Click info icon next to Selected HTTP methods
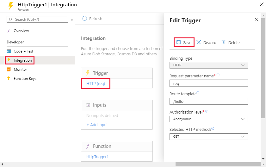Viewport: 266px width, 167px height. 213,128
